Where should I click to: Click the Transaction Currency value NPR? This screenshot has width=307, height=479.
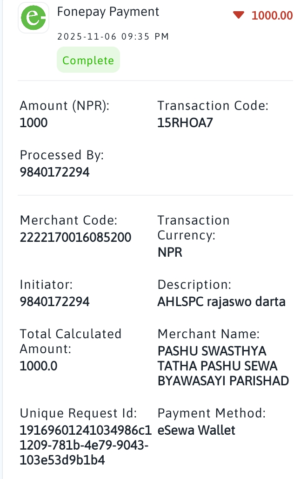pyautogui.click(x=170, y=253)
